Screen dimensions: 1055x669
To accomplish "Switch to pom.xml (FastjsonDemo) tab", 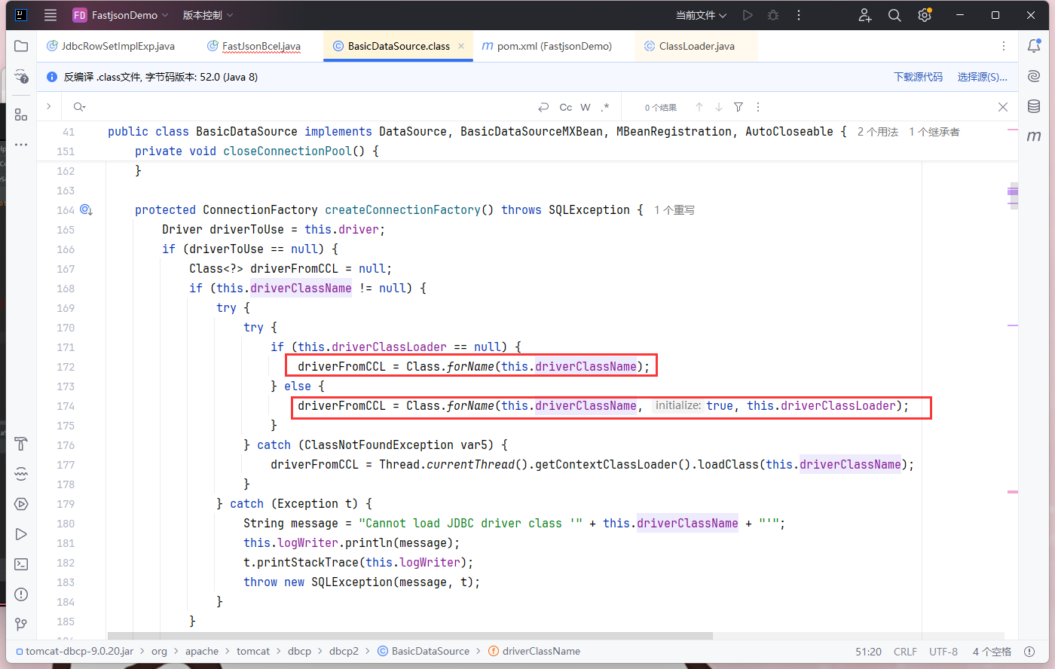I will tap(554, 46).
